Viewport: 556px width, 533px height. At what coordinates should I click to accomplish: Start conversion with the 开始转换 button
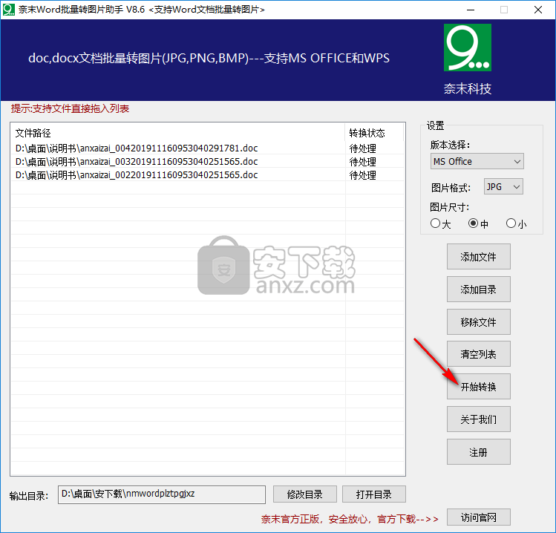478,387
